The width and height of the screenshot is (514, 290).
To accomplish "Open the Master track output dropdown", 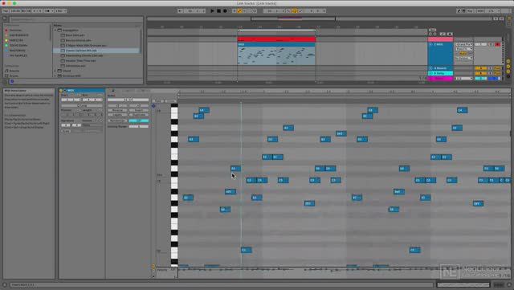I will coord(463,79).
